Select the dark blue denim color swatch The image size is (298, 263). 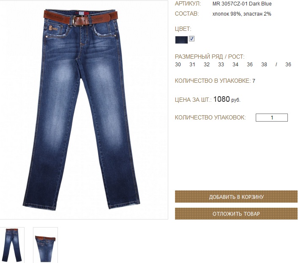(x=181, y=40)
